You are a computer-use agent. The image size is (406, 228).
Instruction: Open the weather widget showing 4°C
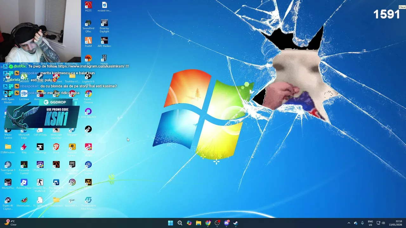[10, 223]
